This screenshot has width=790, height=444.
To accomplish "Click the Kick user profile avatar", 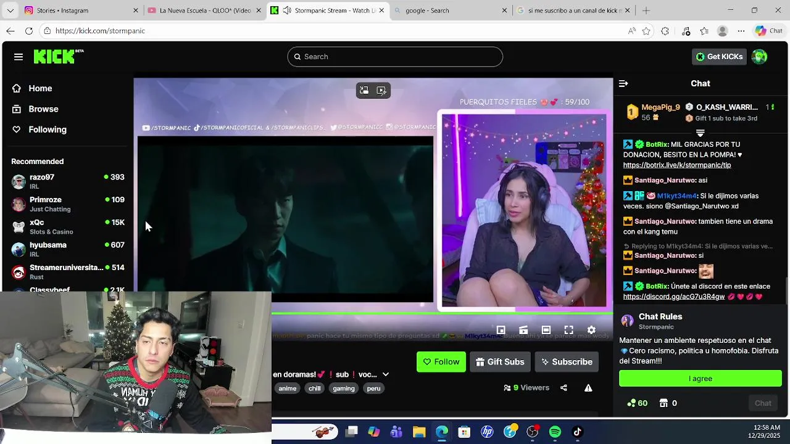I will (759, 57).
